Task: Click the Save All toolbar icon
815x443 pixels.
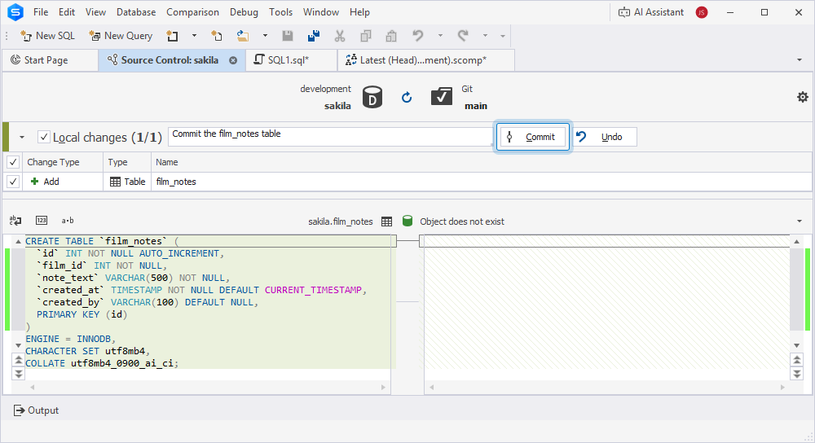Action: click(314, 36)
